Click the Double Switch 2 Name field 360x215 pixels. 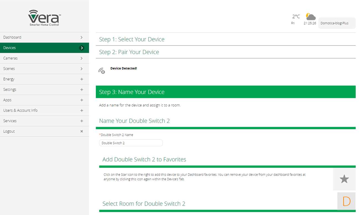click(131, 143)
